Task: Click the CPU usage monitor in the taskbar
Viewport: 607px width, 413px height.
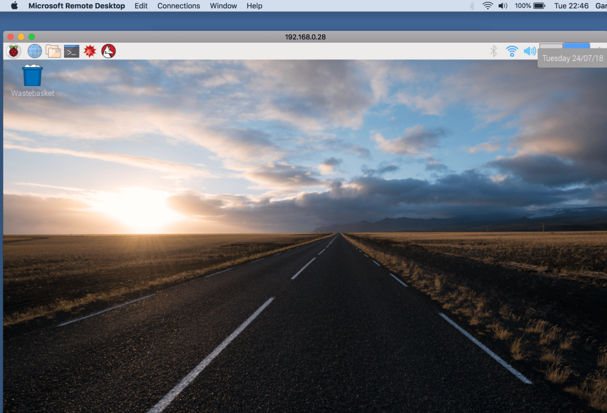Action: [x=552, y=47]
